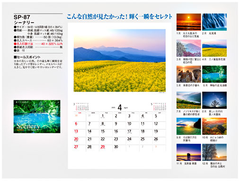Select the February blue waterfall thumbnail

coord(214,22)
